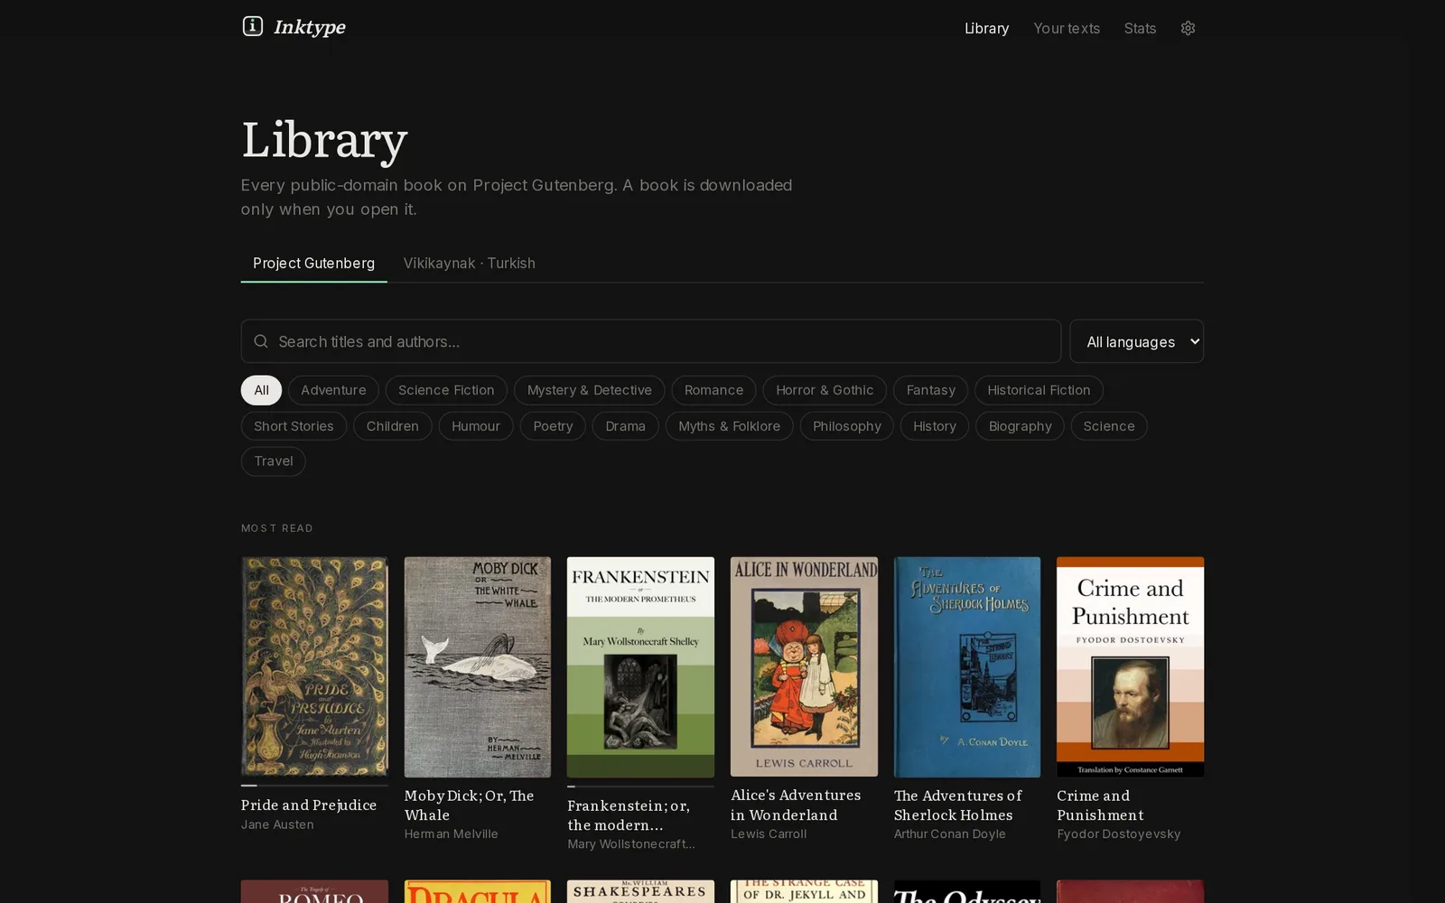Open the All languages dropdown
Viewport: 1445px width, 903px height.
click(1136, 341)
